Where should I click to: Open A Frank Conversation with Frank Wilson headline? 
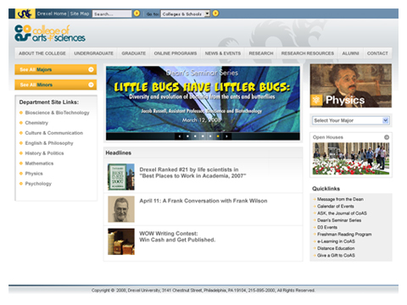(203, 201)
